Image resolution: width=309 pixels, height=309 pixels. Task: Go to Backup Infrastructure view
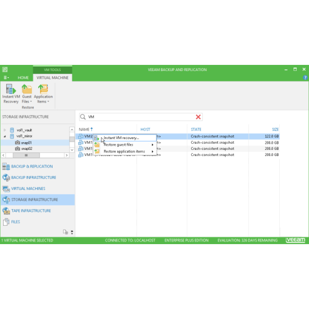[33, 178]
